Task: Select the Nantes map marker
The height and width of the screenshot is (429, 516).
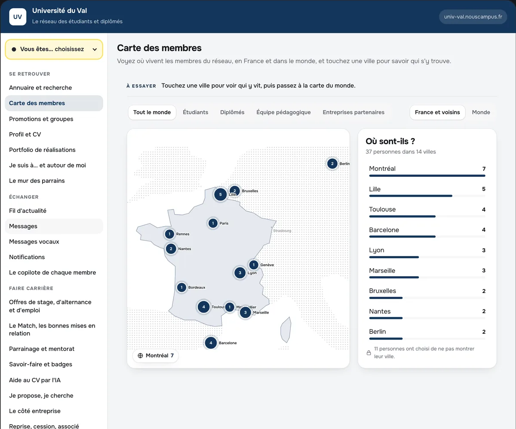Action: click(x=171, y=248)
